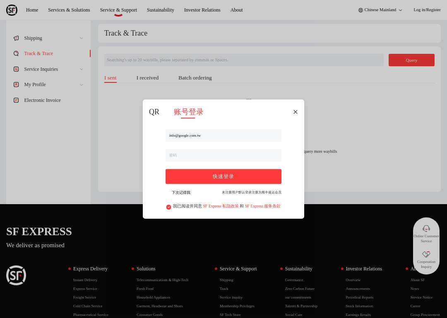Open Garment, Headwear and Shoes link
The image size is (447, 318).
(x=160, y=306)
